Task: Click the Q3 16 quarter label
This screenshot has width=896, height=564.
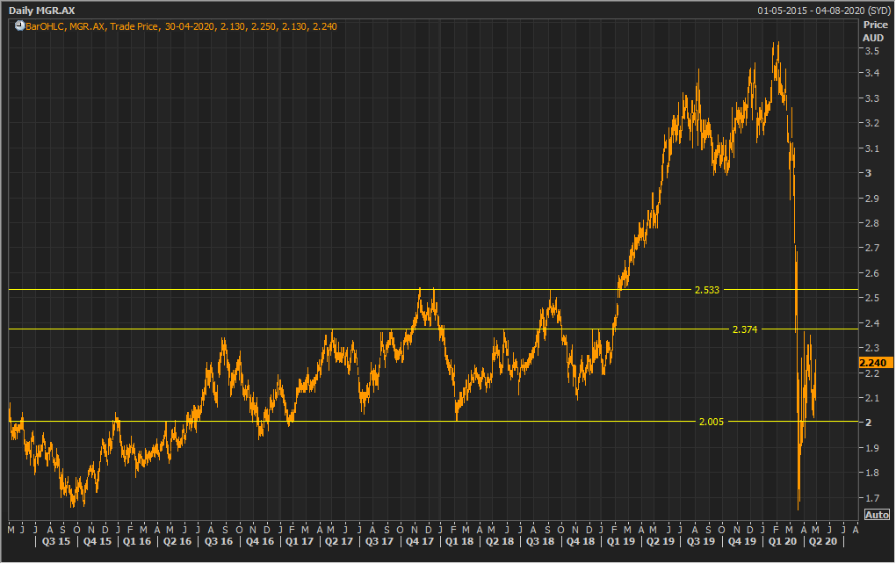Action: coord(219,541)
